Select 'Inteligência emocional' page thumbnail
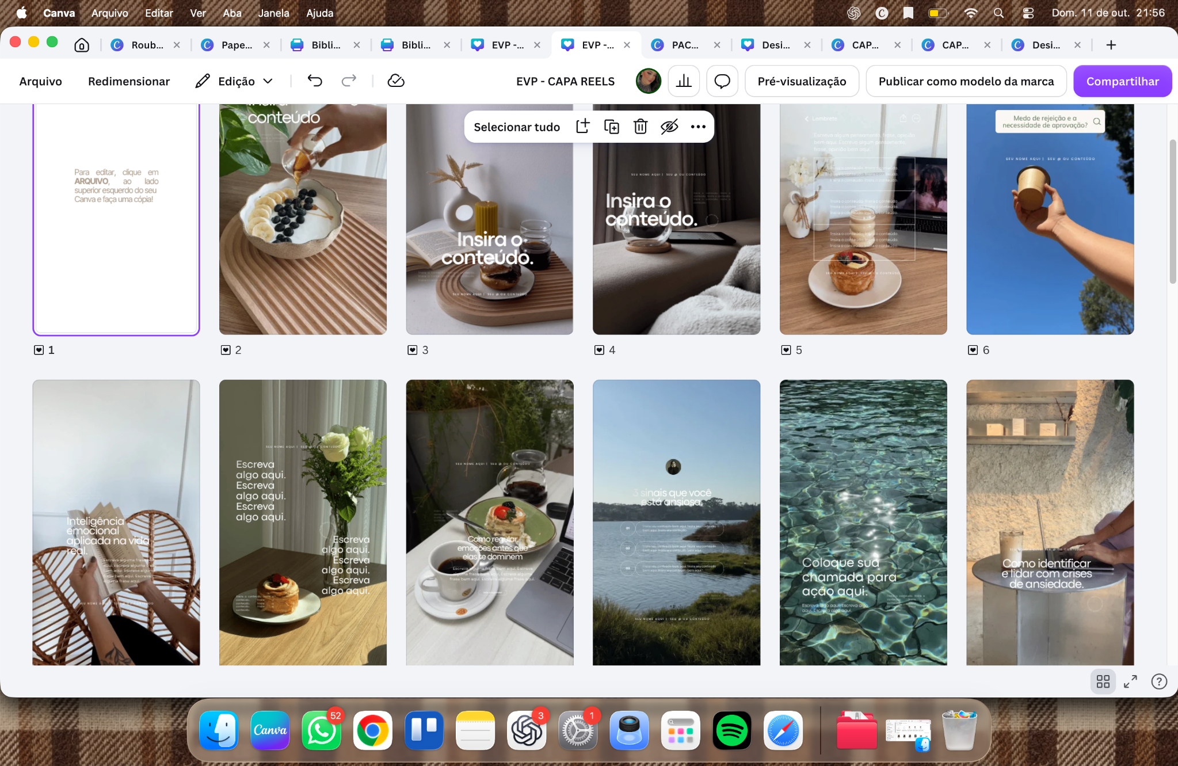 pyautogui.click(x=116, y=523)
